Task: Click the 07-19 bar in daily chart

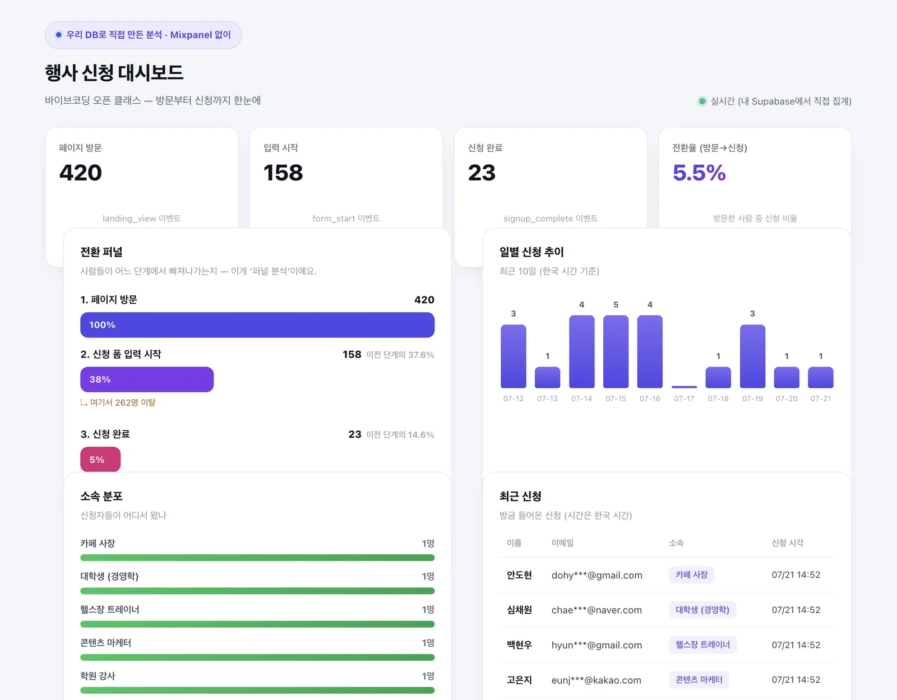Action: (752, 356)
